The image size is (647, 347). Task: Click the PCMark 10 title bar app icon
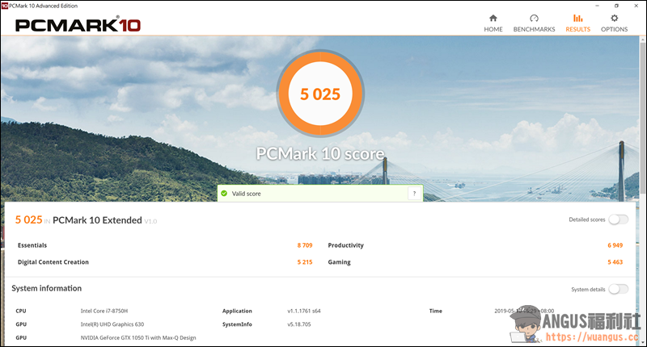(5, 5)
